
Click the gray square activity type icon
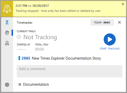pos(20,84)
